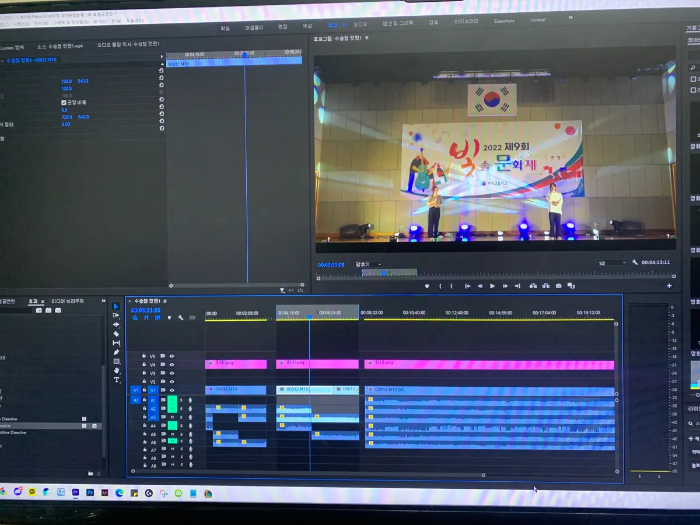Open the timeline sequence panel menu
700x525 pixels.
coord(165,301)
